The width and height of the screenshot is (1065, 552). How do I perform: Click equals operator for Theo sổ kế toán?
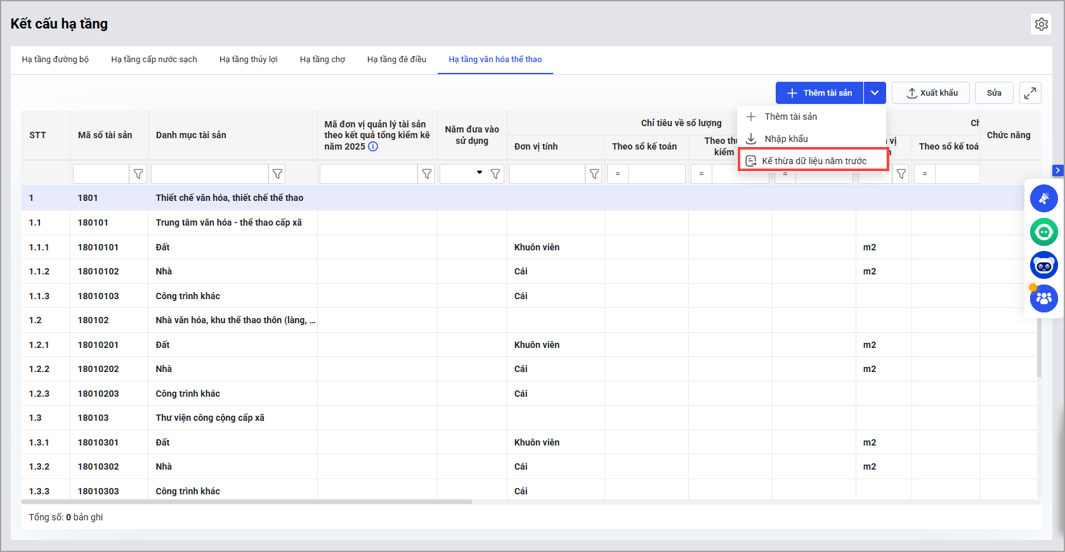coord(618,174)
